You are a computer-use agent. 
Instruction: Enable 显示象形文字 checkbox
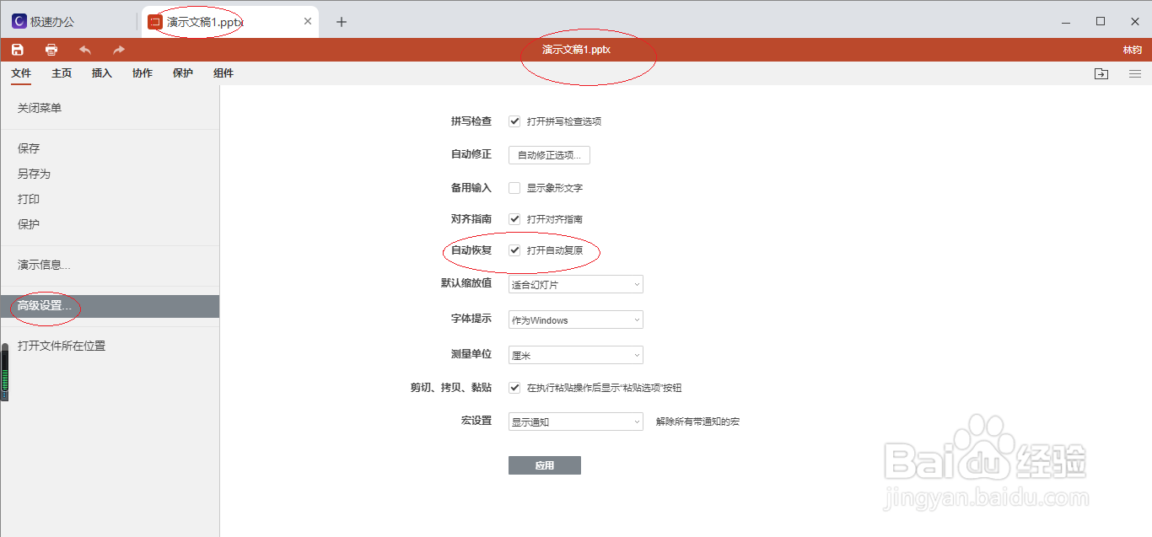pyautogui.click(x=514, y=187)
